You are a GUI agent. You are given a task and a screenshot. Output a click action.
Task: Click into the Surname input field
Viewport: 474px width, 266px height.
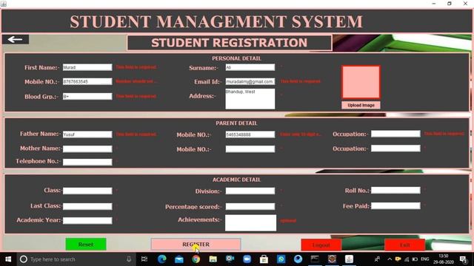tap(250, 67)
